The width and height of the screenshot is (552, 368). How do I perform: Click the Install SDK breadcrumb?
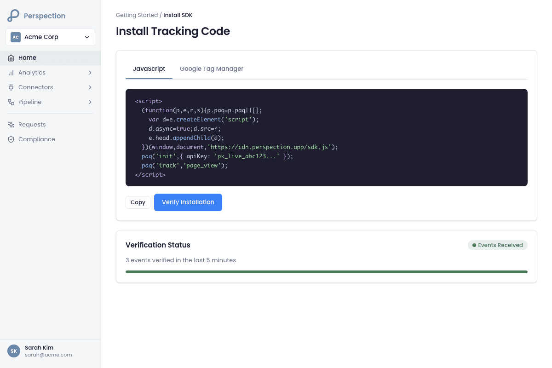coord(178,15)
